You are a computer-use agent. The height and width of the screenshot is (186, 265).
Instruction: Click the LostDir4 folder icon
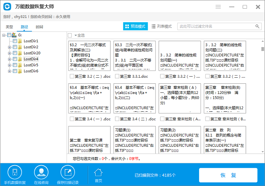pyautogui.click(x=20, y=59)
